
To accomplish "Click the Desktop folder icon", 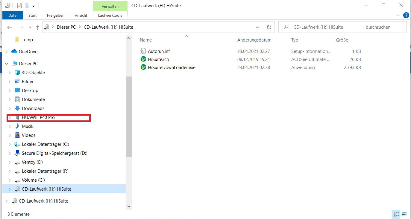I will [x=17, y=91].
